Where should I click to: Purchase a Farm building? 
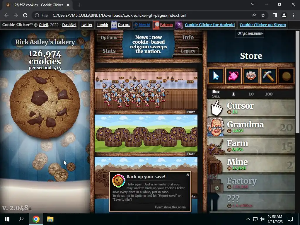click(251, 146)
